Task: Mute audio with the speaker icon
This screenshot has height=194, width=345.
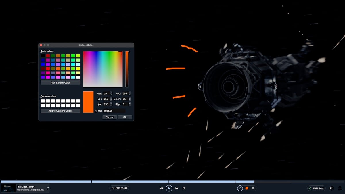Action: pos(331,188)
